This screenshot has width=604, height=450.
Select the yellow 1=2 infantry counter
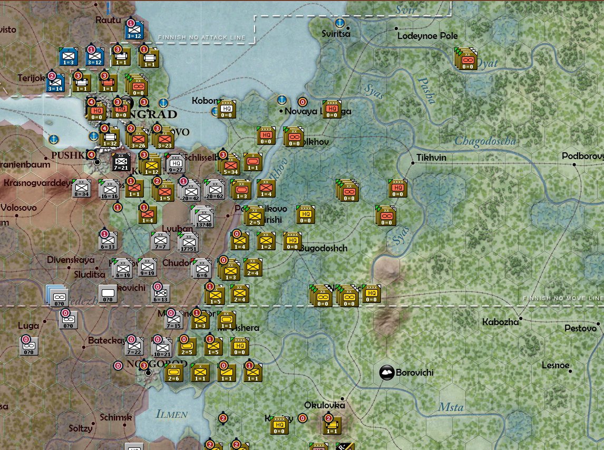tap(266, 241)
